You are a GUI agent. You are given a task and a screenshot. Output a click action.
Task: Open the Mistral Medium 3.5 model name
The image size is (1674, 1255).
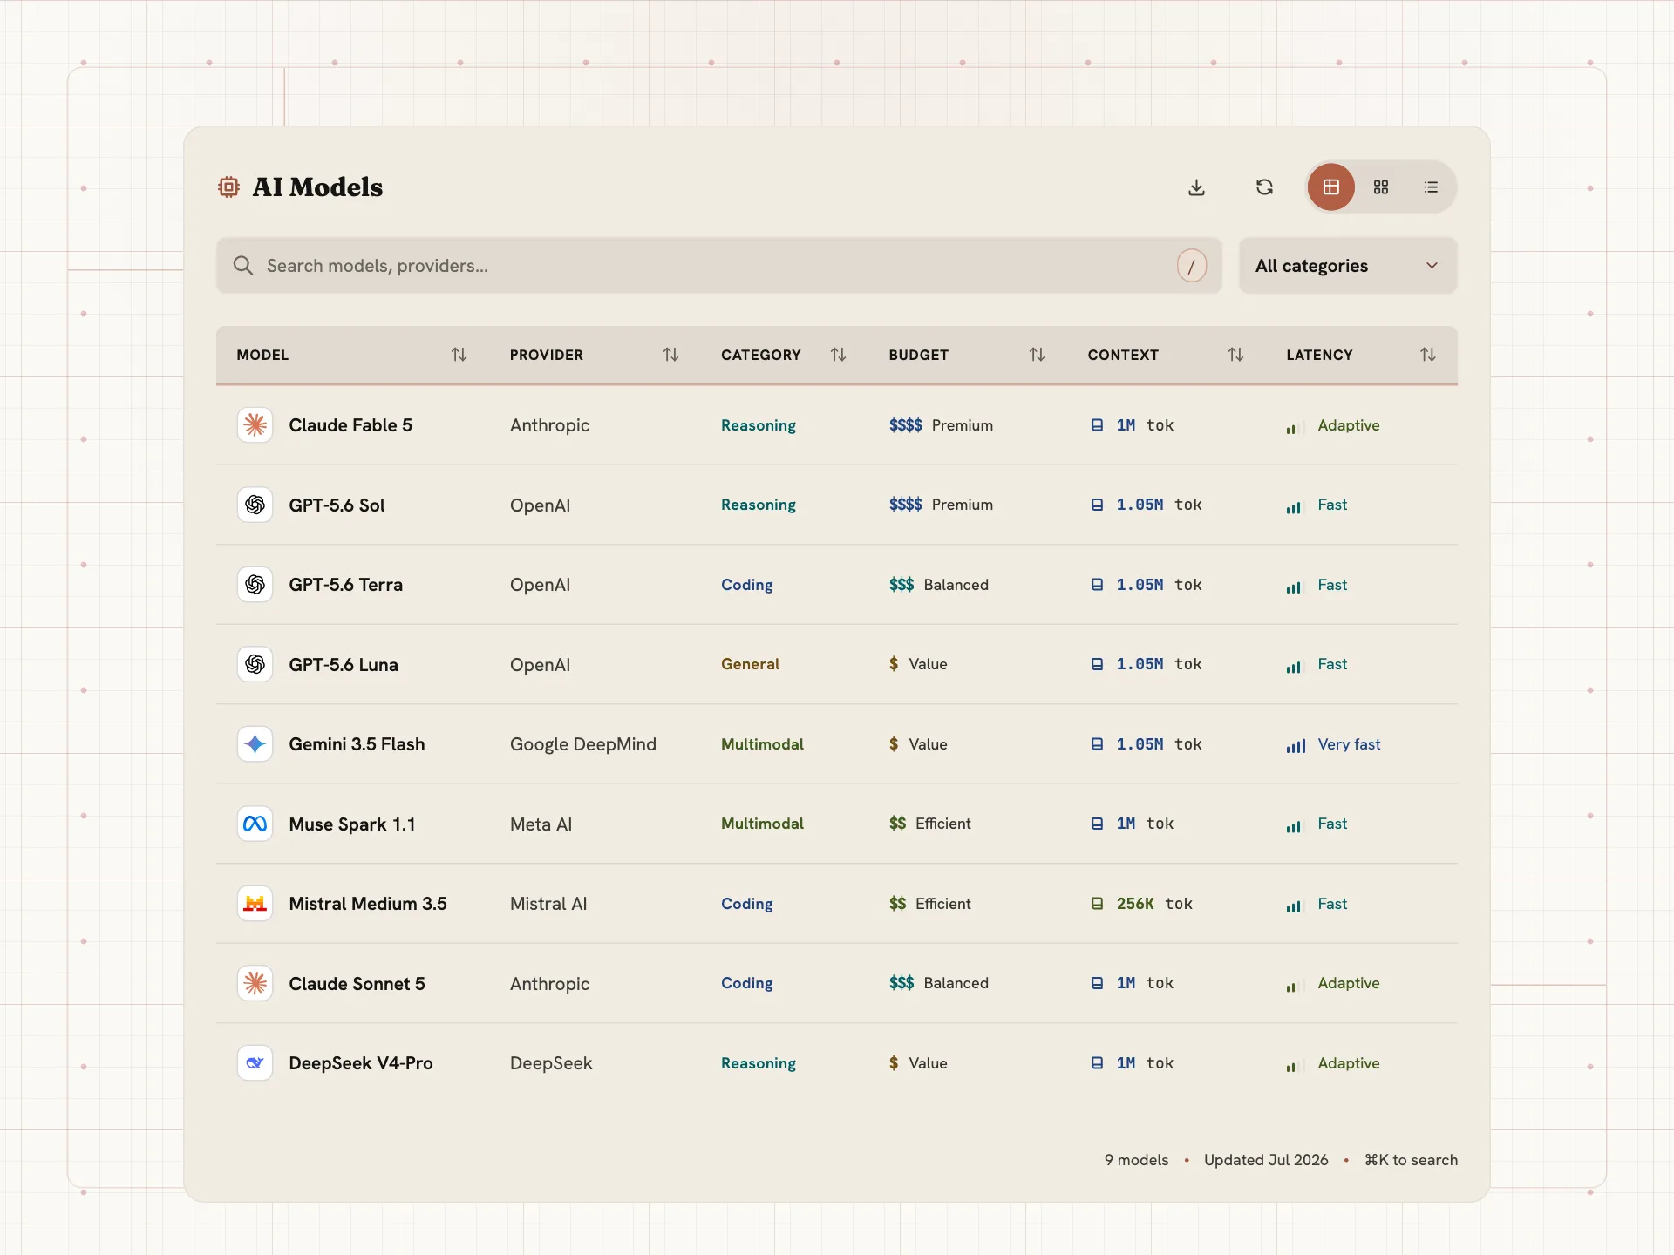[x=368, y=904]
